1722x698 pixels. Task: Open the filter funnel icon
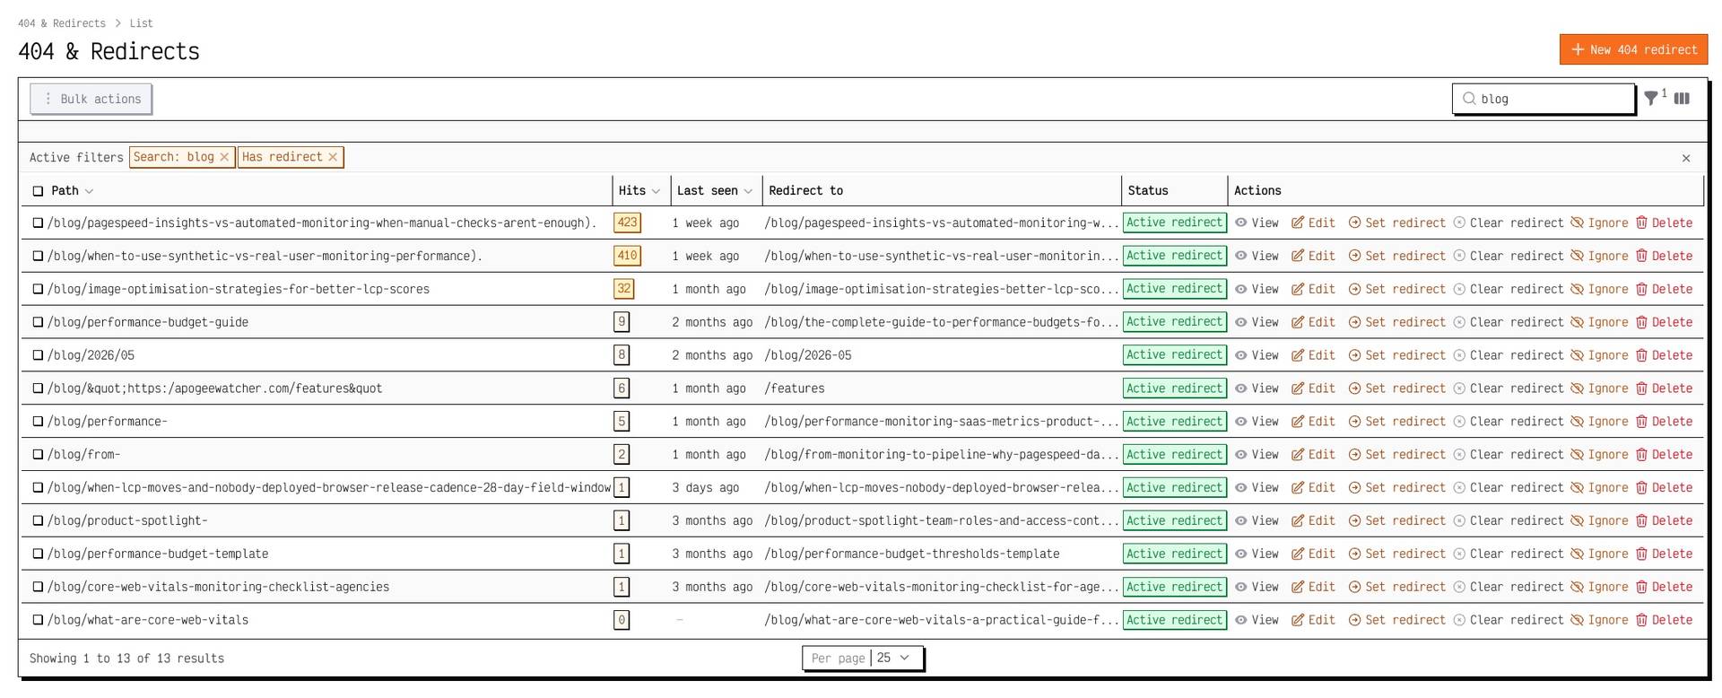[x=1650, y=99]
